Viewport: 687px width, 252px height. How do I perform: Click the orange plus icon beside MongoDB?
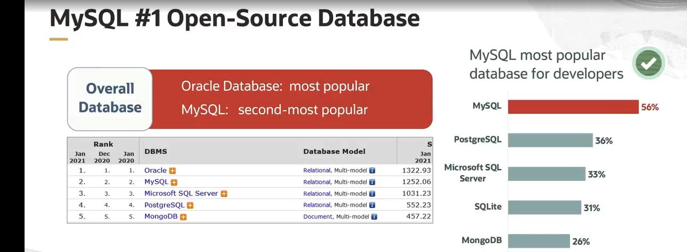183,217
